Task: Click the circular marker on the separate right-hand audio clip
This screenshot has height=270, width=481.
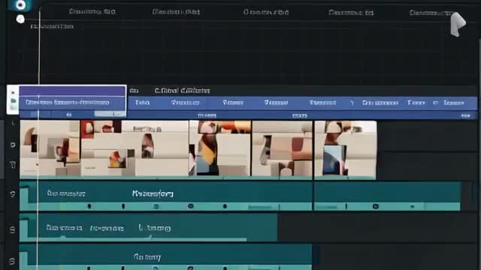Action: click(376, 207)
